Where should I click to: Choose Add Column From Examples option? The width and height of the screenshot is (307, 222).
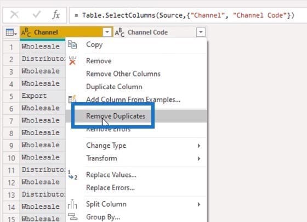point(133,99)
